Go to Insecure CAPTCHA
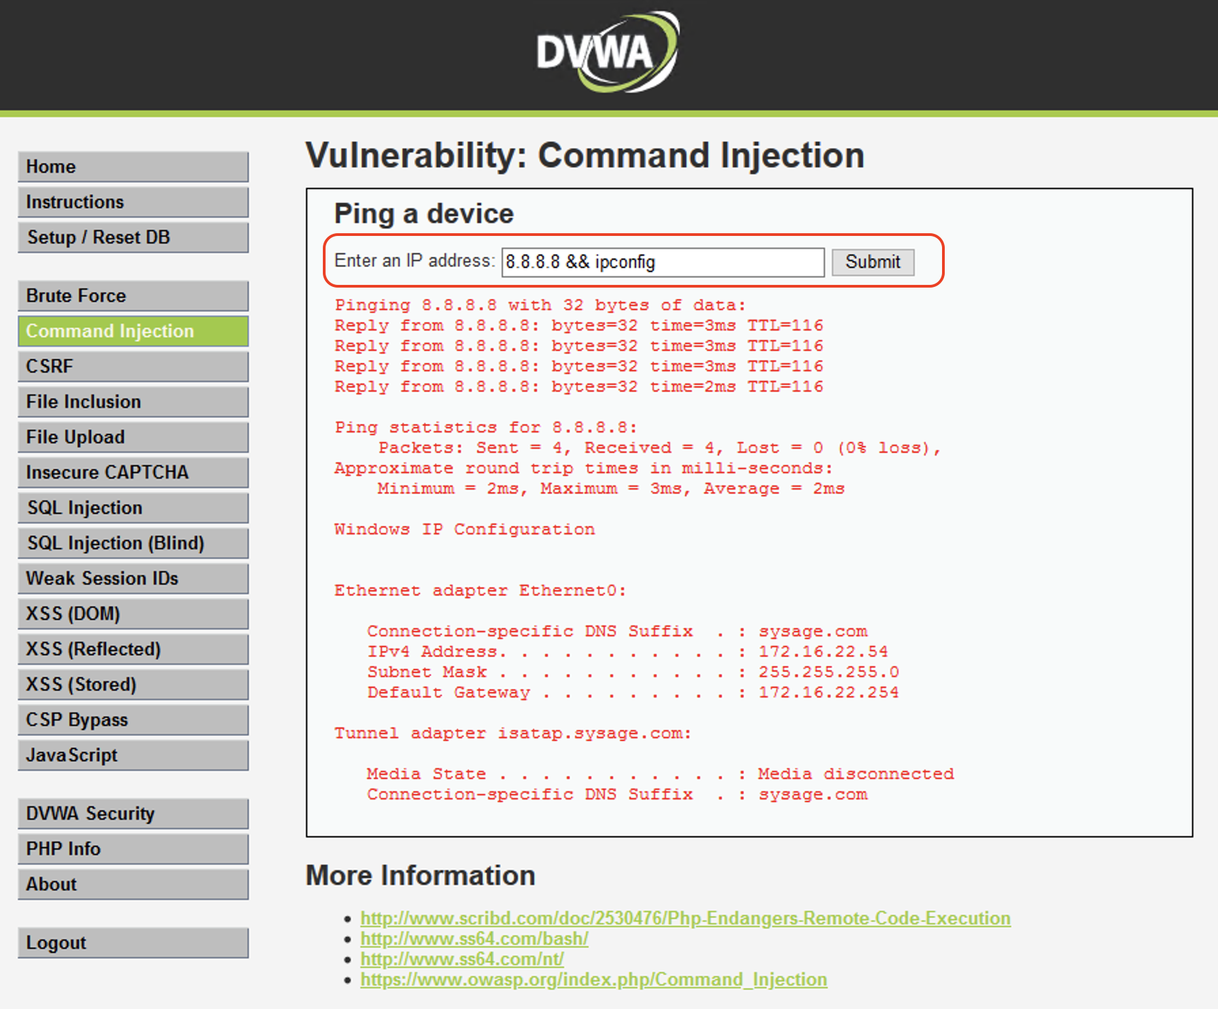Screen dimensions: 1218x1009 point(133,473)
